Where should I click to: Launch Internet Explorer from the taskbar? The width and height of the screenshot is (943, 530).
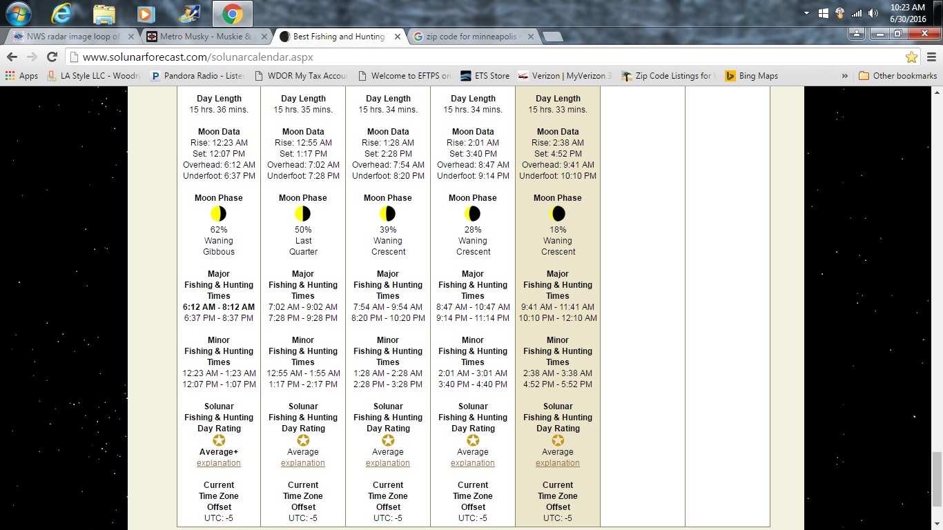coord(62,13)
